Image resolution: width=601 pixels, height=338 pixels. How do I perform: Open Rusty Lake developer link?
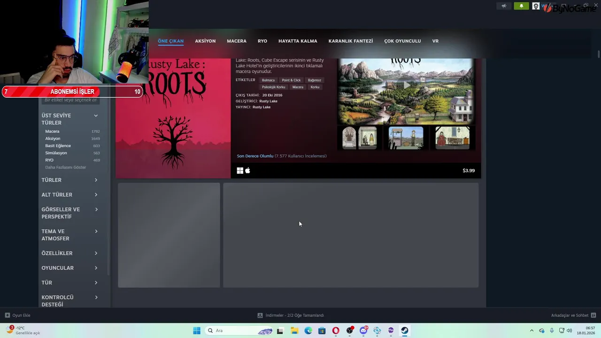[268, 101]
